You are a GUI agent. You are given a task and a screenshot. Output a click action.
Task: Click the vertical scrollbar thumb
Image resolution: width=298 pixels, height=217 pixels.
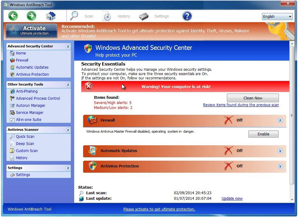coord(292,115)
